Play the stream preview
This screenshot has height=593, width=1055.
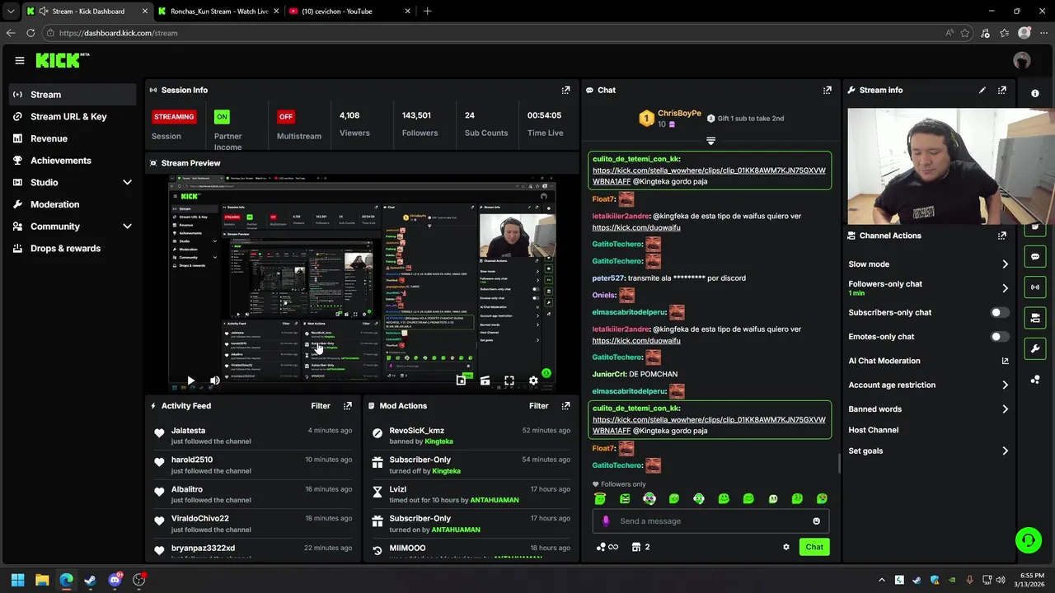click(190, 381)
